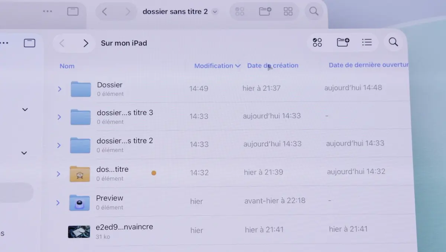Open the 'e2ed9...nvaincre' file thumbnail

tap(79, 230)
